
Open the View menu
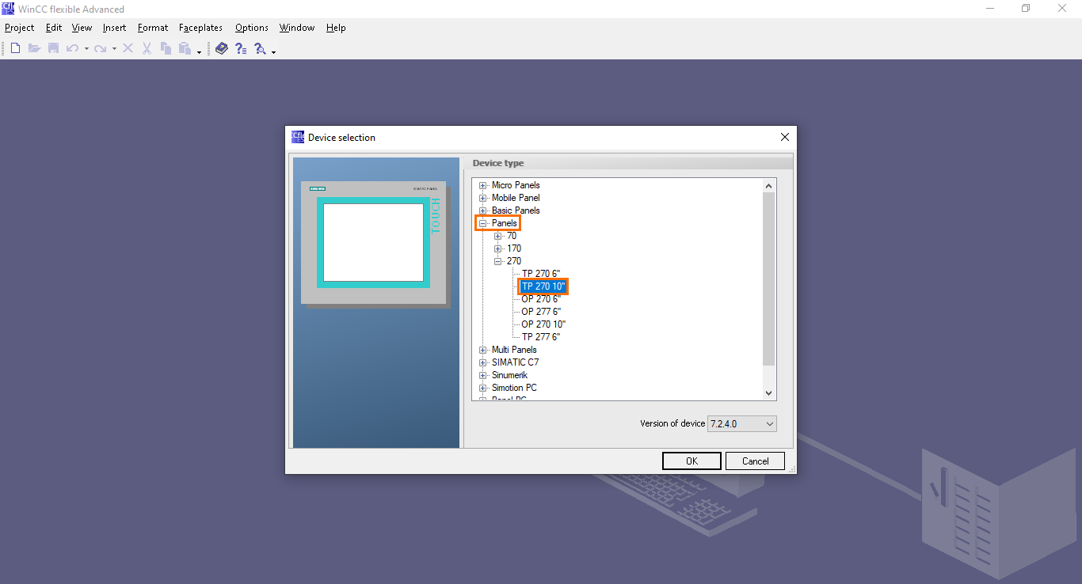pyautogui.click(x=82, y=28)
